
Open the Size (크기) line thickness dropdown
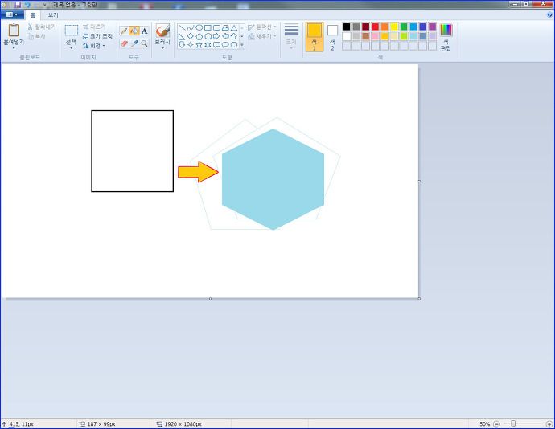(x=291, y=36)
